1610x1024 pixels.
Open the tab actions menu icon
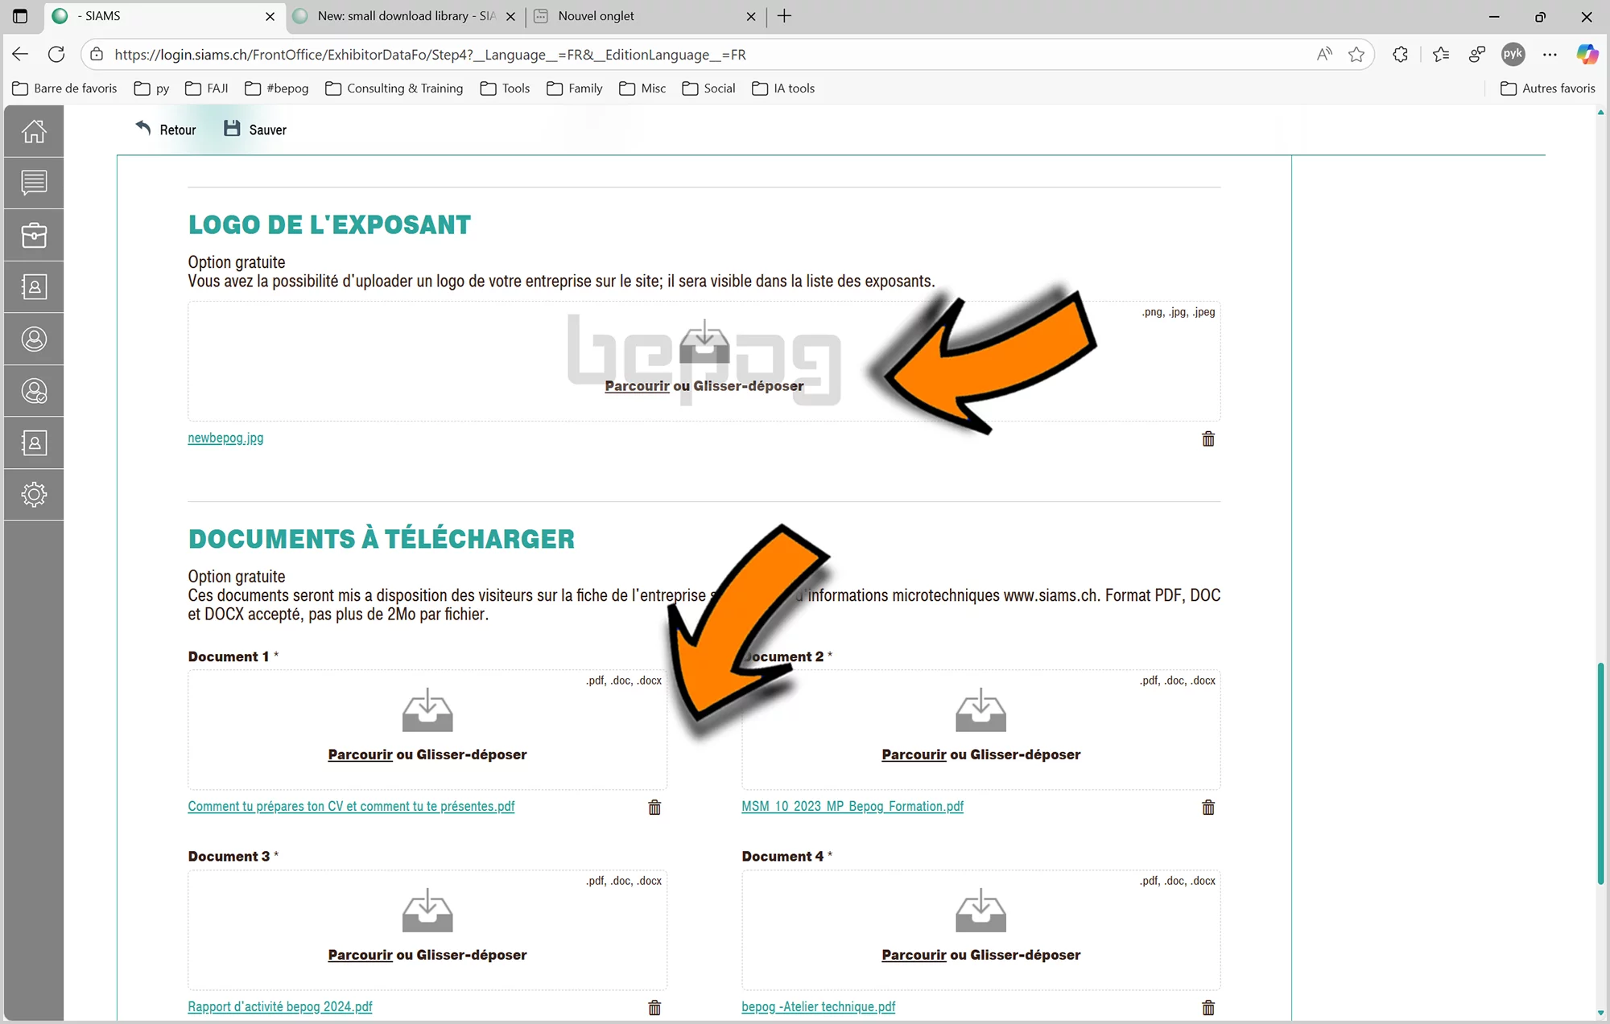20,16
